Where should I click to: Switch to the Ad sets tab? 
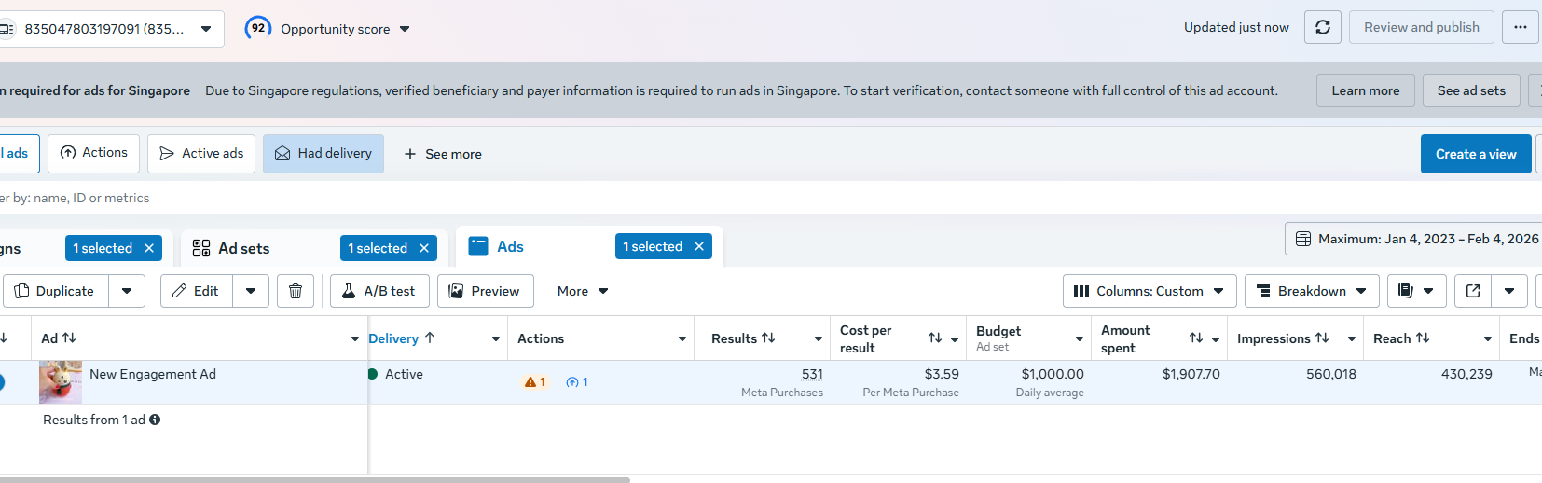tap(243, 248)
